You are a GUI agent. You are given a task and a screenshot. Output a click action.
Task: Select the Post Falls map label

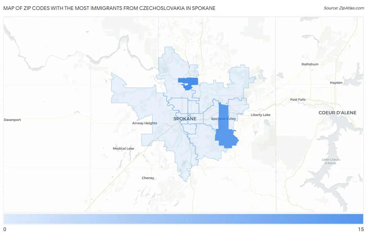pyautogui.click(x=298, y=100)
